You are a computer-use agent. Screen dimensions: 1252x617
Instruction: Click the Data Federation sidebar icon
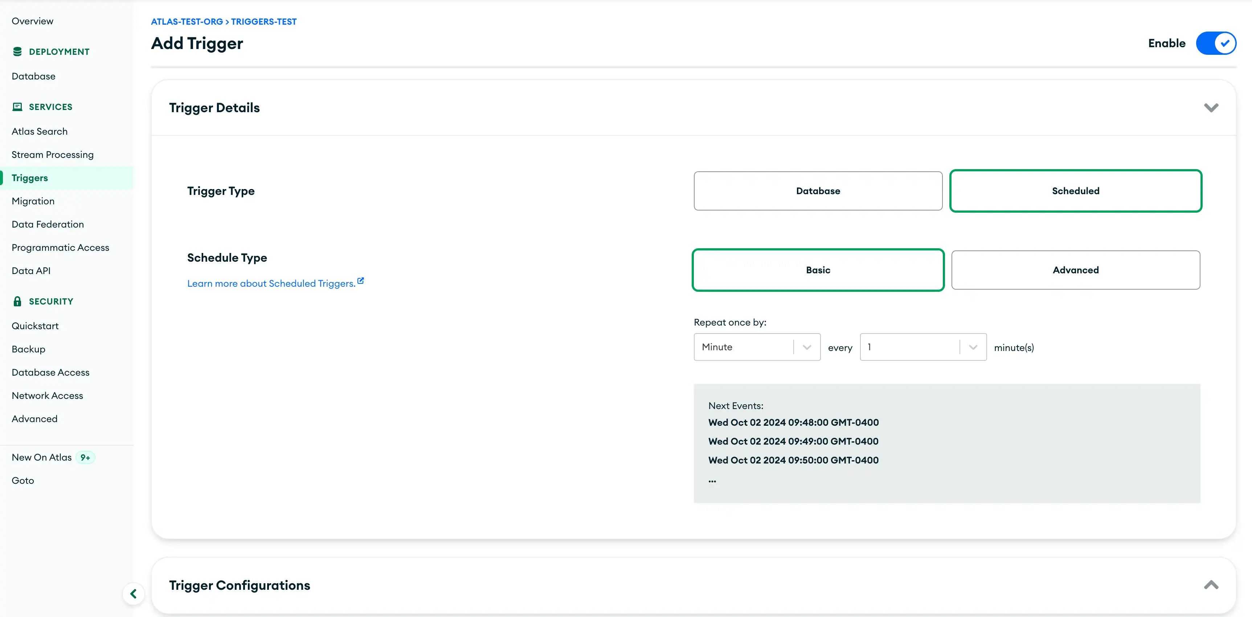[x=48, y=224]
